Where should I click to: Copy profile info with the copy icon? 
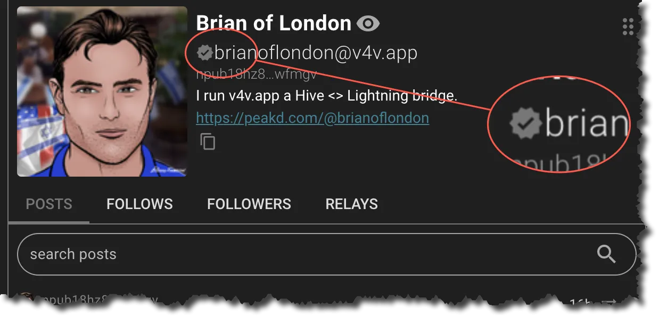[208, 142]
